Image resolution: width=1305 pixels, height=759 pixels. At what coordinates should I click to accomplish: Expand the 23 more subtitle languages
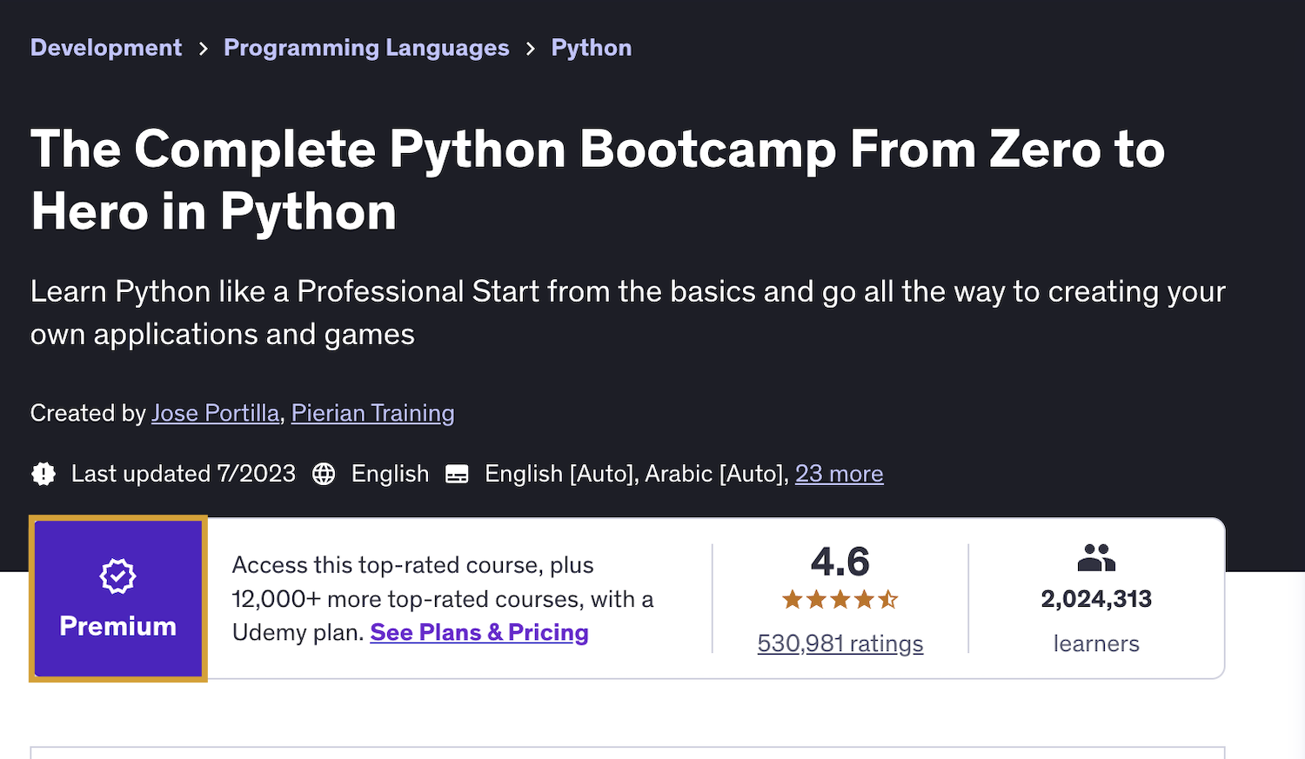click(839, 474)
